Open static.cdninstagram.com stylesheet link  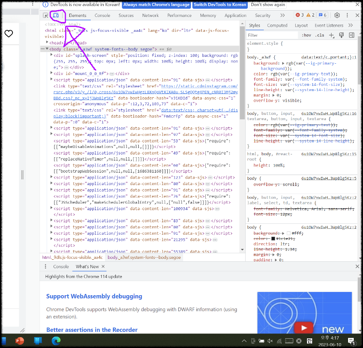(146, 92)
